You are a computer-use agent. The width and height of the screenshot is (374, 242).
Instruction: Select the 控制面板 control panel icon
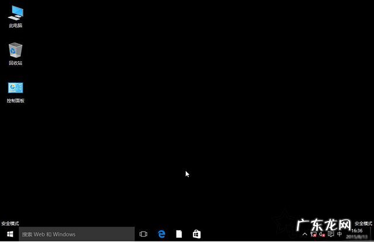tap(16, 92)
